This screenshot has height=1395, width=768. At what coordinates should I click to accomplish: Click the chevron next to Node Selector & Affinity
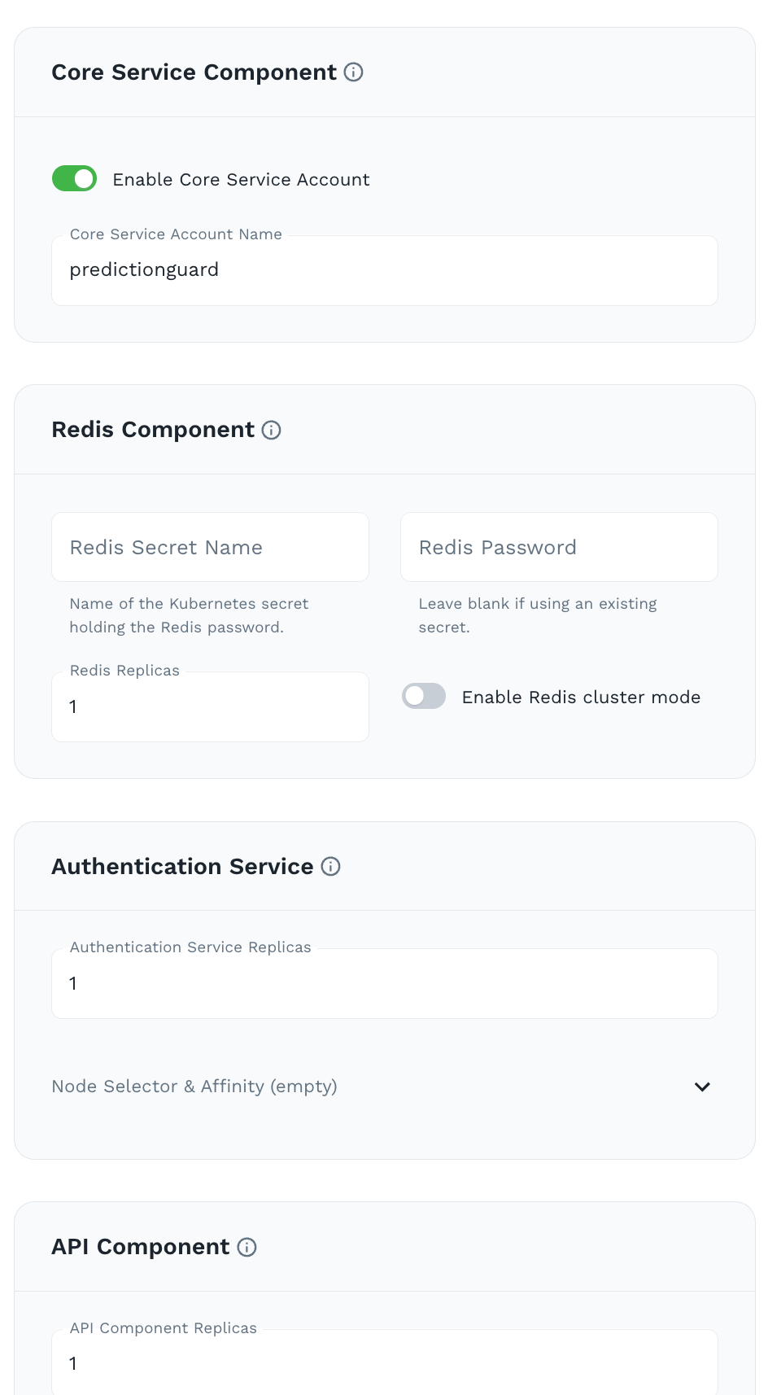click(x=701, y=1087)
